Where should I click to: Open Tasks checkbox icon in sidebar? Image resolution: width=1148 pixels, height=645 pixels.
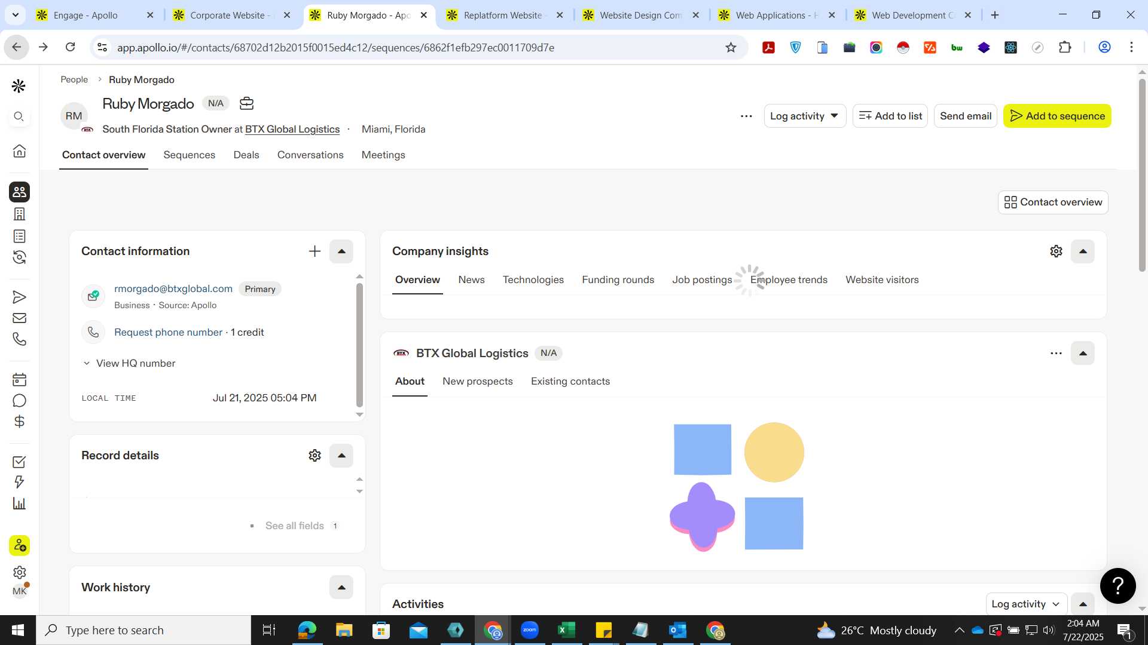click(19, 462)
